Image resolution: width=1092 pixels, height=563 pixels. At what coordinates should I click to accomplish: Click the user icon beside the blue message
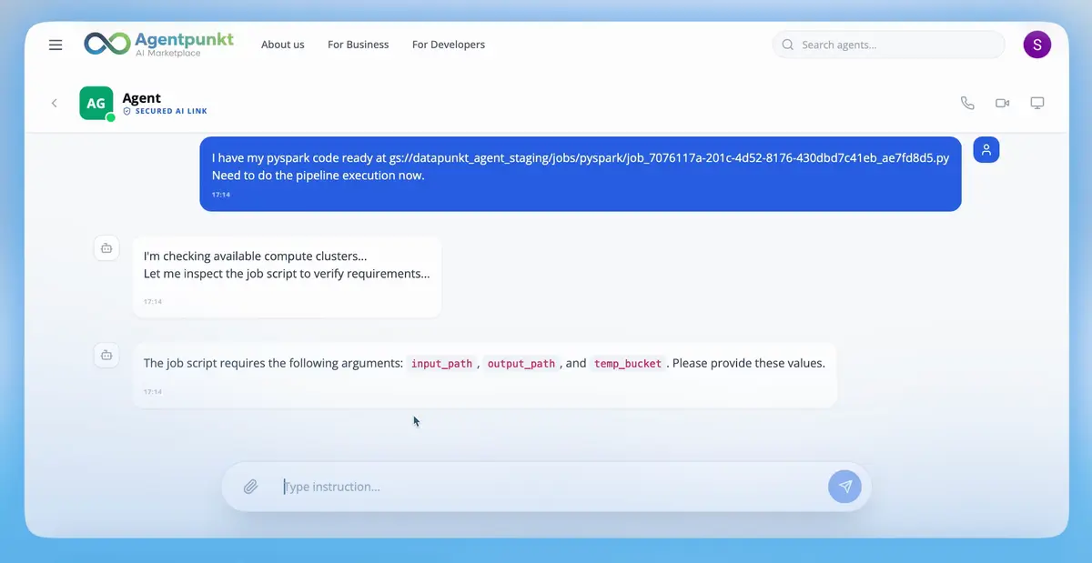click(986, 150)
